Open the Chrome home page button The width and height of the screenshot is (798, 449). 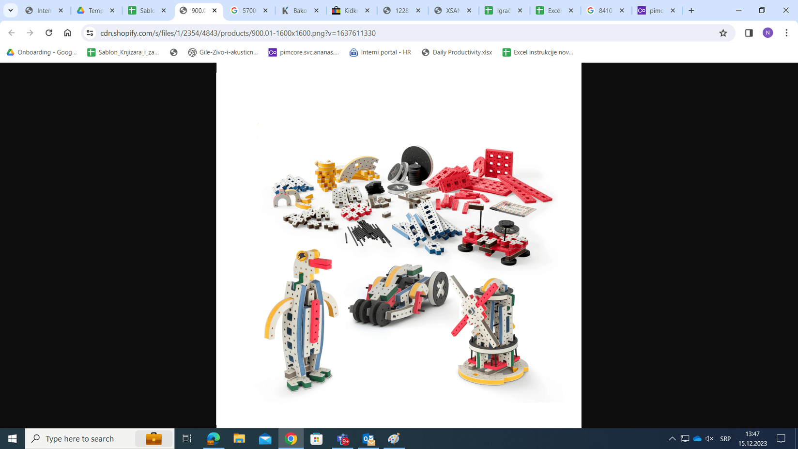tap(67, 33)
